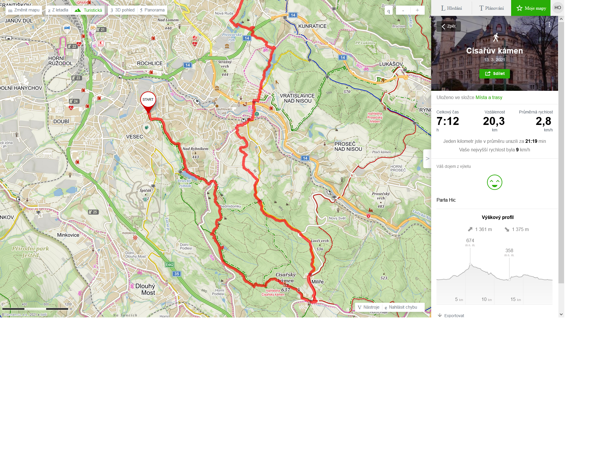This screenshot has width=589, height=455.
Task: Zoom out with the minus button
Action: pyautogui.click(x=403, y=10)
